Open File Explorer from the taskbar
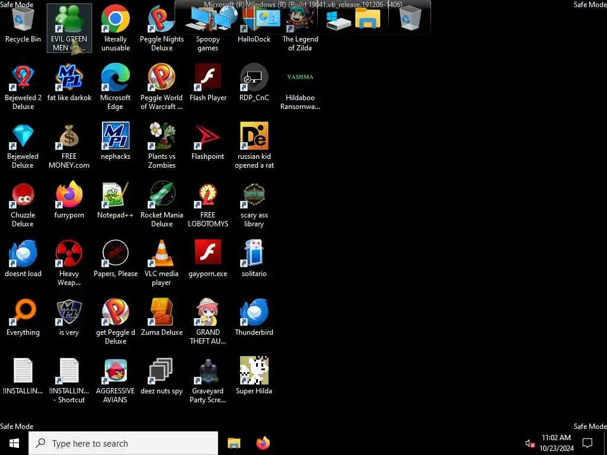The image size is (607, 455). click(x=234, y=443)
